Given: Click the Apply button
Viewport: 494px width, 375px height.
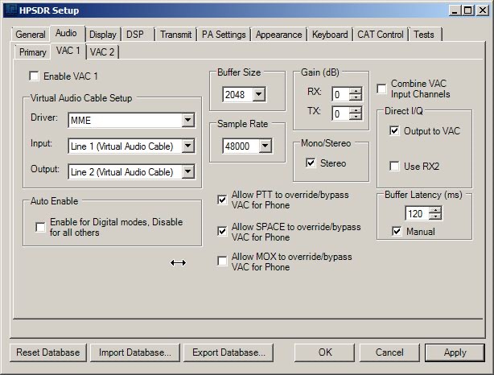Looking at the screenshot, I should pos(455,352).
